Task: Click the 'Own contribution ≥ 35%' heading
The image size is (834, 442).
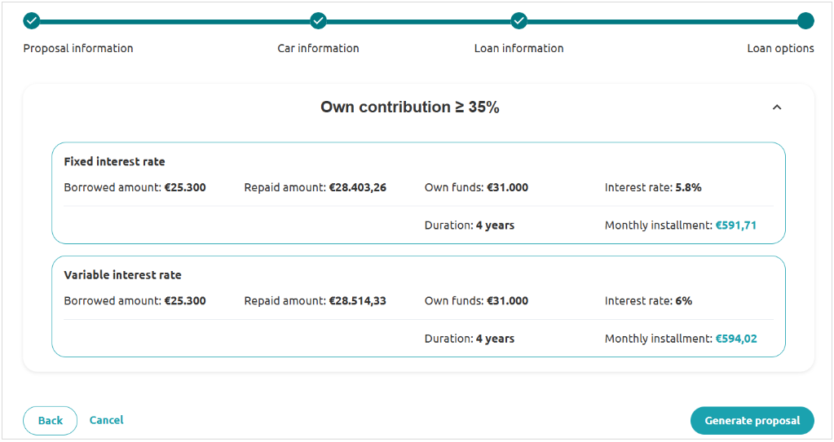Action: 409,107
